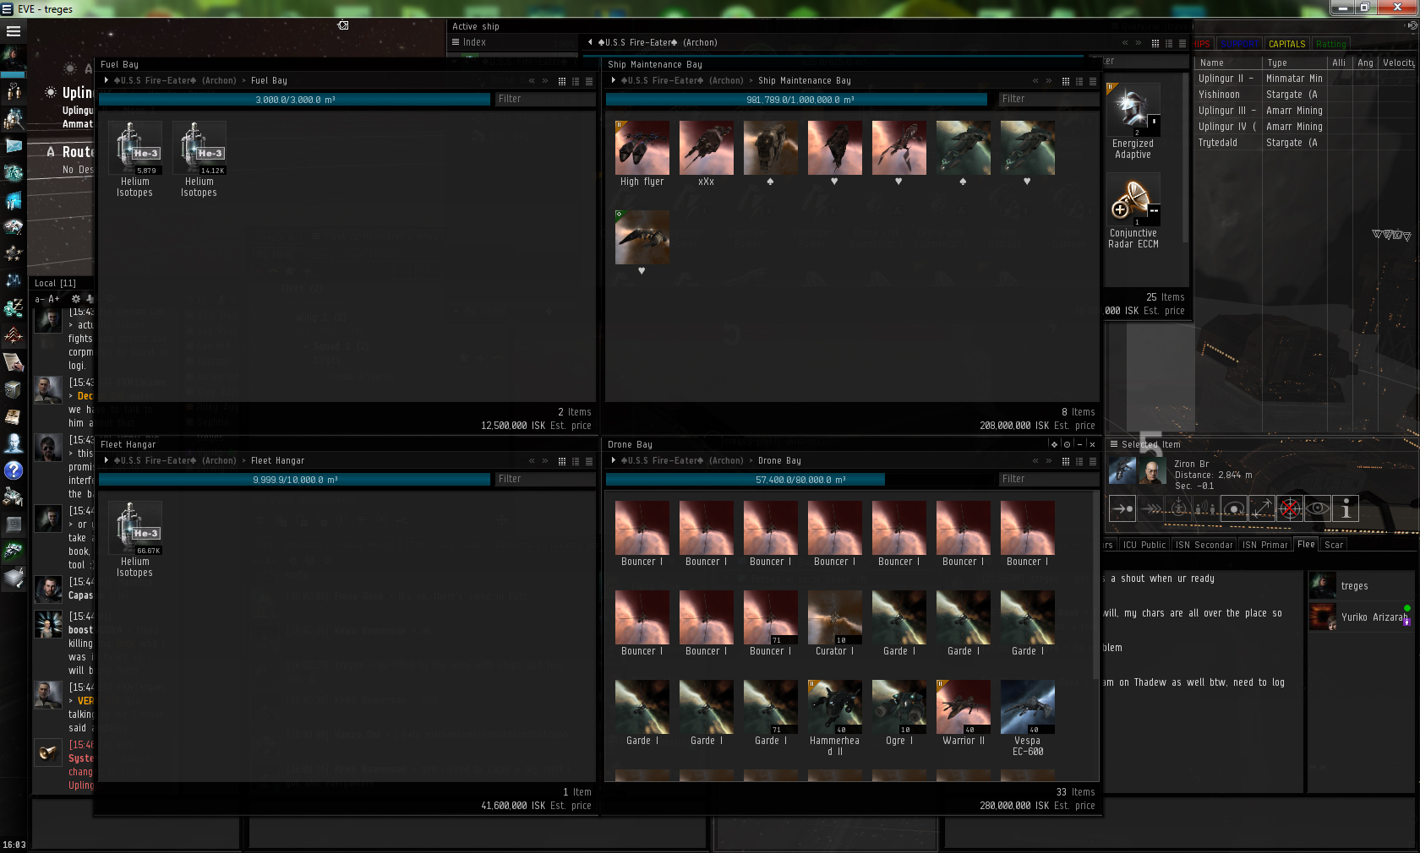Select the Curator I drone stack
The height and width of the screenshot is (853, 1420).
pos(835,623)
